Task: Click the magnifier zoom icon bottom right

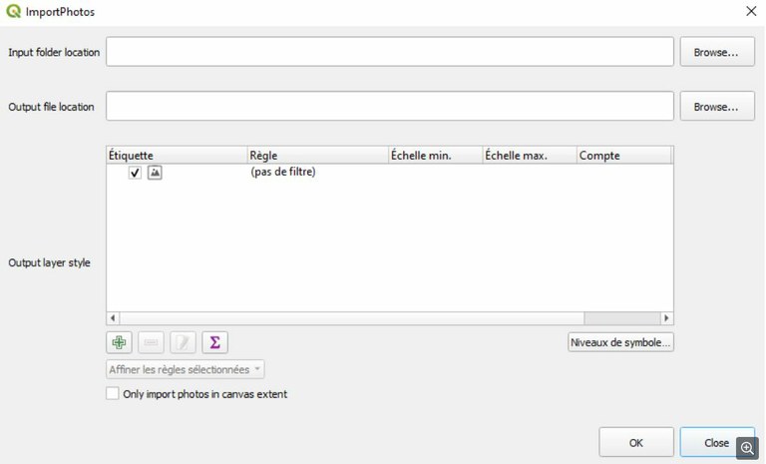Action: pyautogui.click(x=747, y=448)
